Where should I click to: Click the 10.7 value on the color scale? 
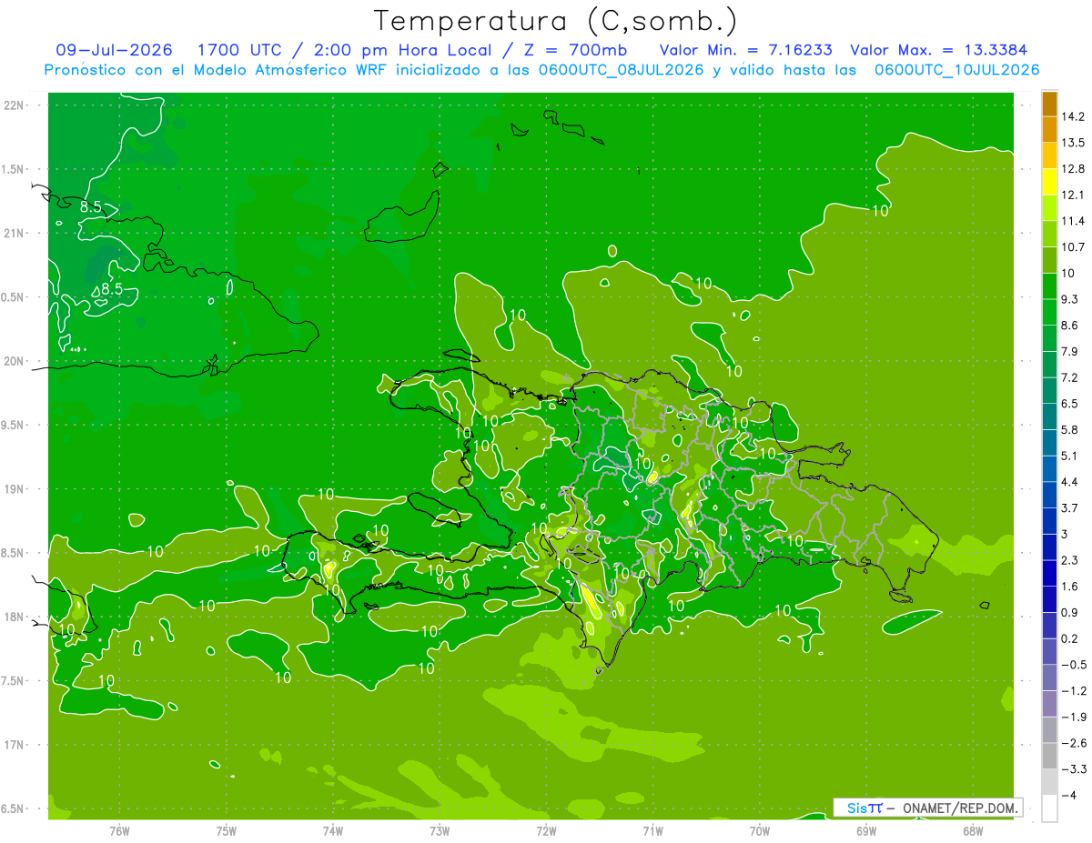pos(1072,247)
